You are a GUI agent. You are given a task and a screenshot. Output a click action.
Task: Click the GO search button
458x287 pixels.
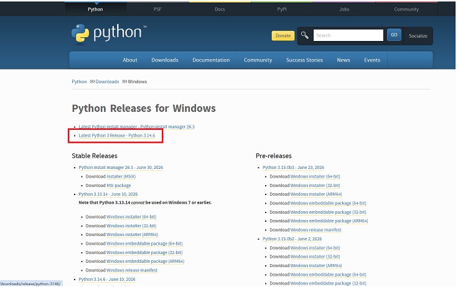(x=394, y=35)
